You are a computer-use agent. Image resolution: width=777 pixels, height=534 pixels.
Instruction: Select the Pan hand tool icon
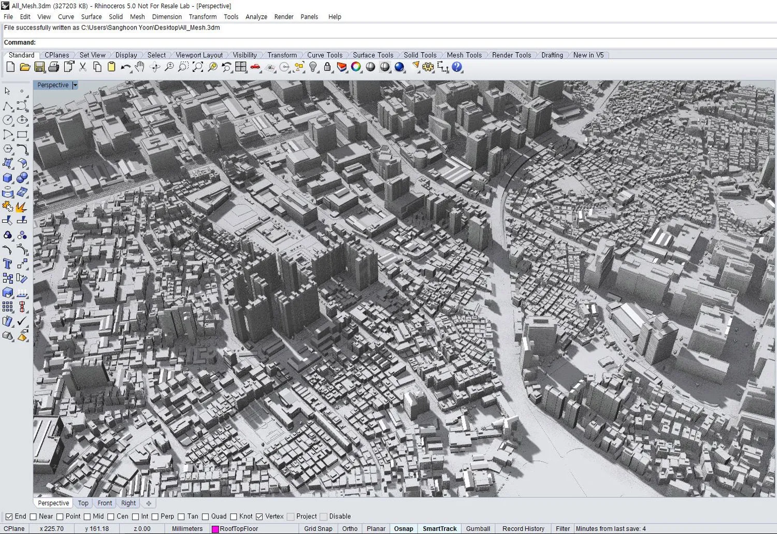pos(139,67)
